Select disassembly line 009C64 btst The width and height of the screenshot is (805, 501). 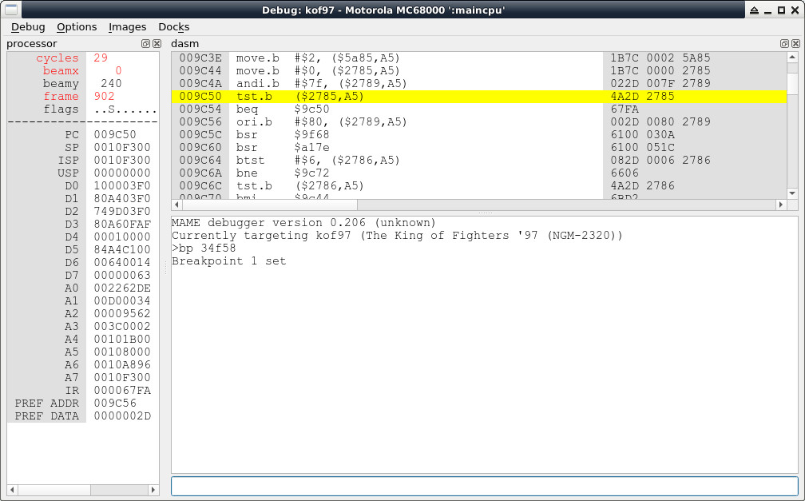tap(479, 161)
